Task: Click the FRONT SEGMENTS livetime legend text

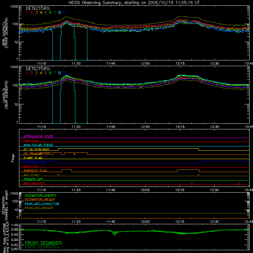Action: point(43,243)
